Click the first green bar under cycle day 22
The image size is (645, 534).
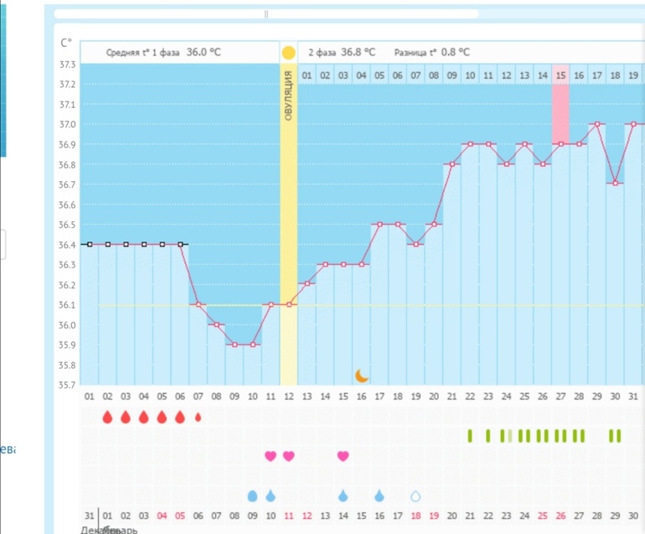pos(470,435)
